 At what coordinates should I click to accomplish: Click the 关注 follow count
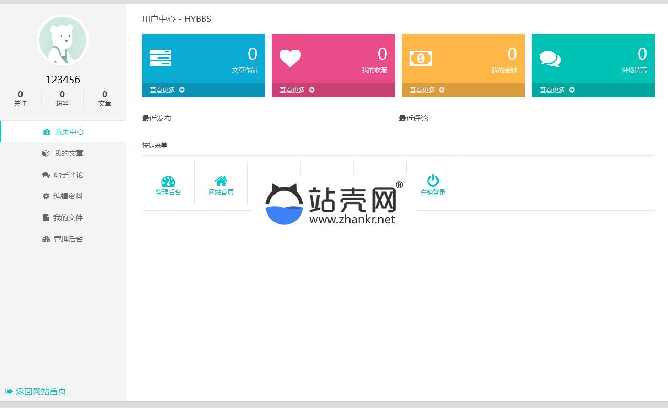(20, 98)
